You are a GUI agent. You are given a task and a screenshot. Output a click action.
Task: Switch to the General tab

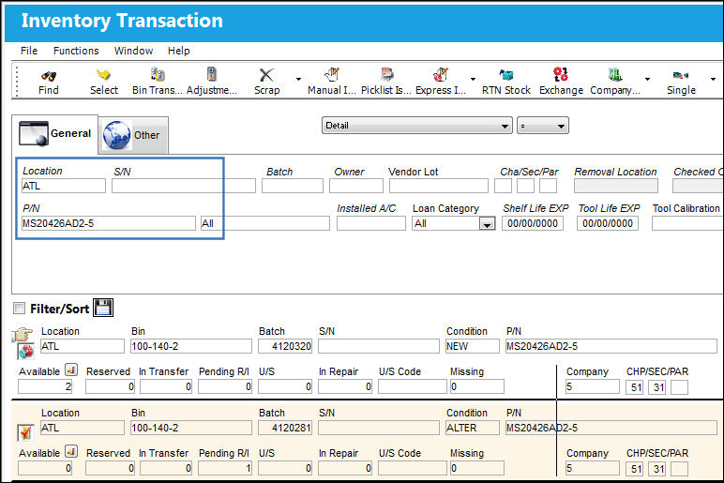55,134
